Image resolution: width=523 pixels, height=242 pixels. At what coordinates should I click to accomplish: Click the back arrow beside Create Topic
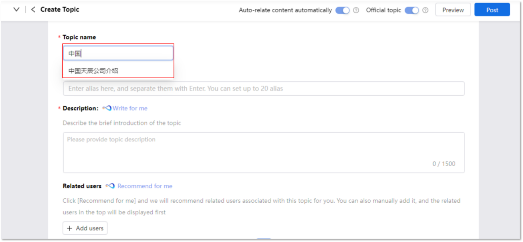pyautogui.click(x=33, y=10)
